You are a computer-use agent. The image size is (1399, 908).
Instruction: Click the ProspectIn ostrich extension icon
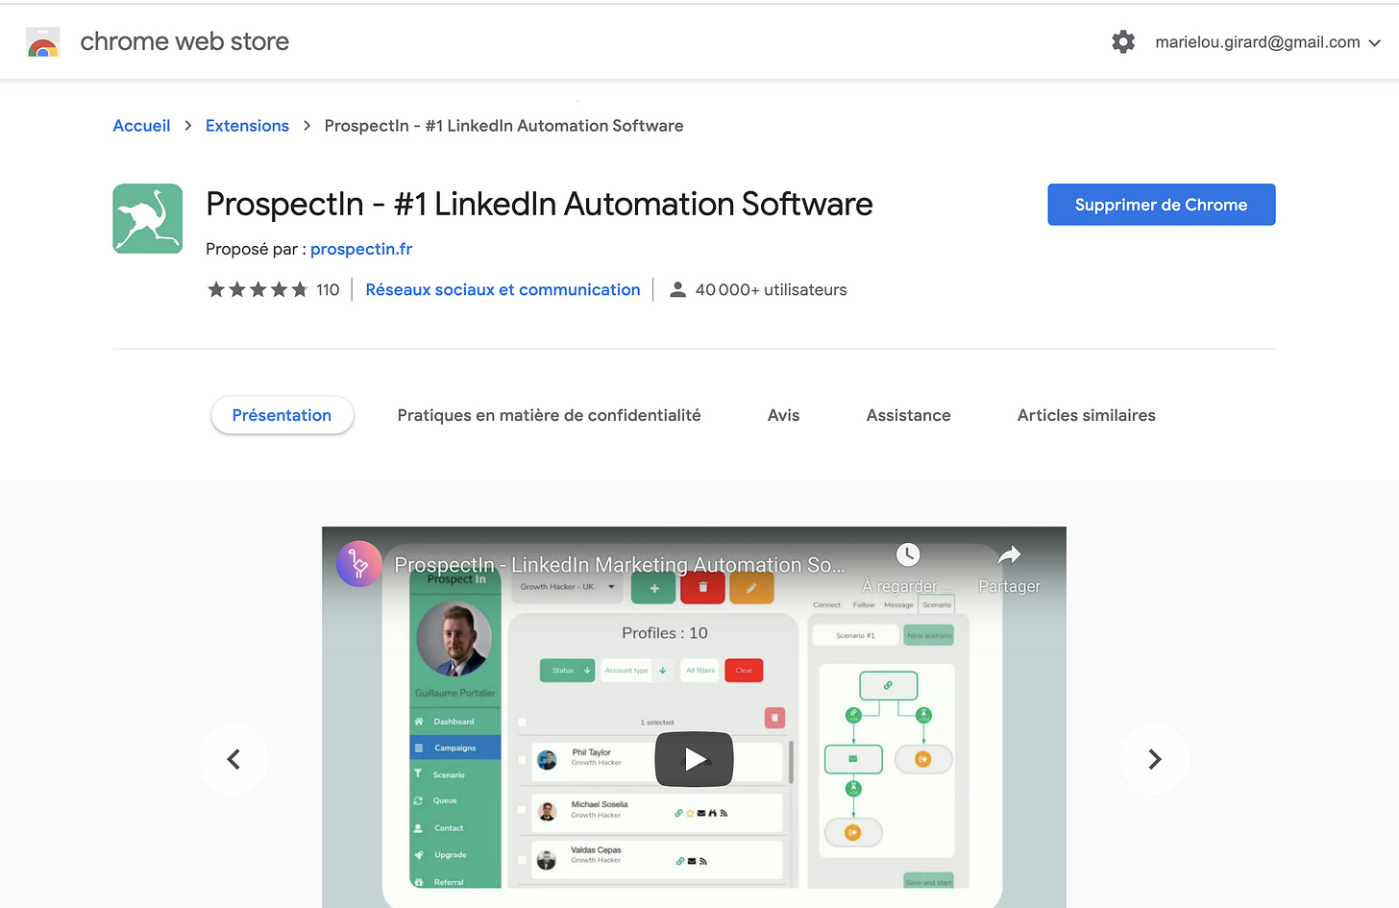point(148,218)
